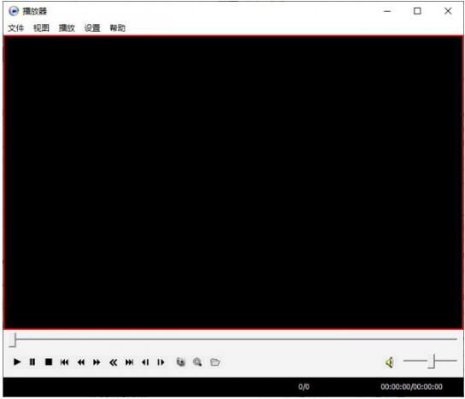Click the snapshot capture icon
Screen dimensions: 465x399
pos(181,362)
